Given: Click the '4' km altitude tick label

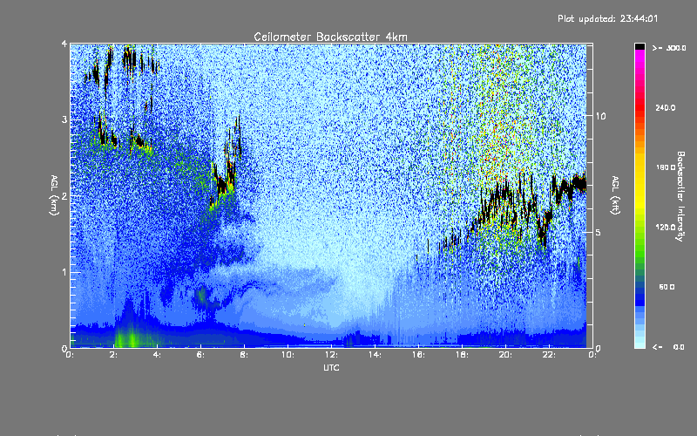Looking at the screenshot, I should coord(64,44).
